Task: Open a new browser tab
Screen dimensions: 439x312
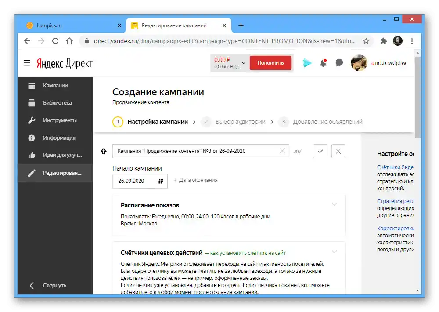Action: [x=241, y=25]
